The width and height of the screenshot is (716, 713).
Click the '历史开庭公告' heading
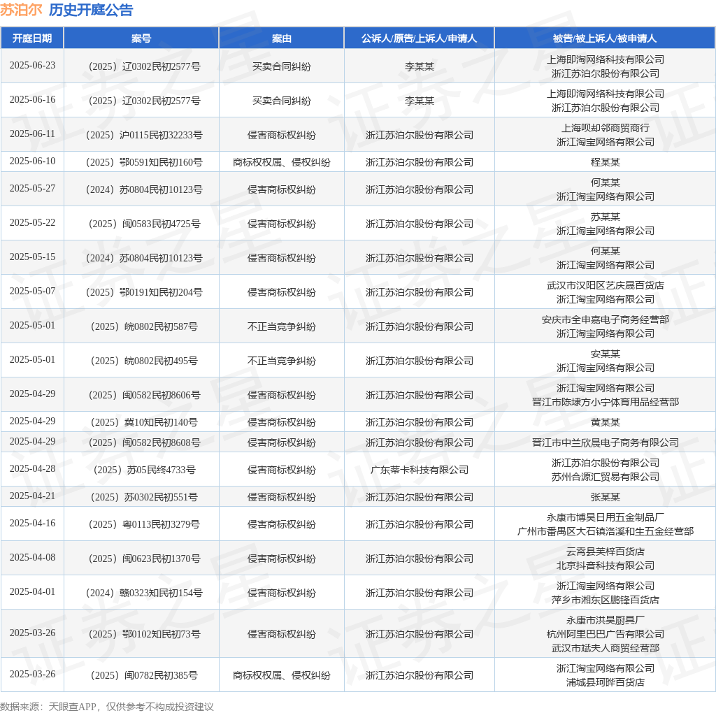click(x=91, y=10)
